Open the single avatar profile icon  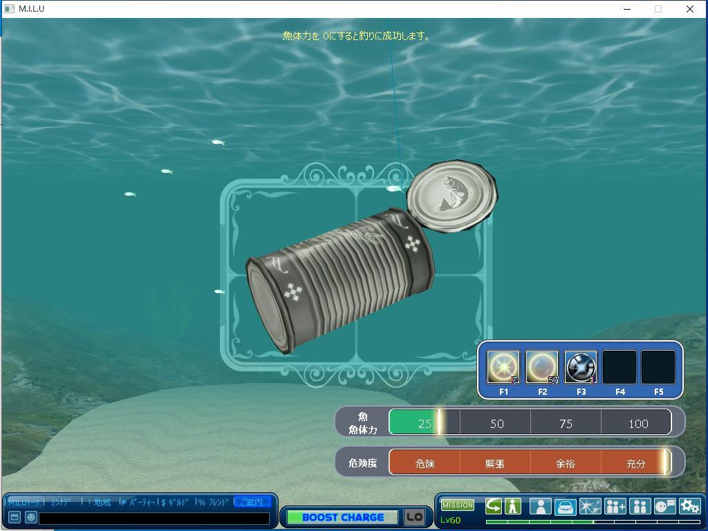541,506
